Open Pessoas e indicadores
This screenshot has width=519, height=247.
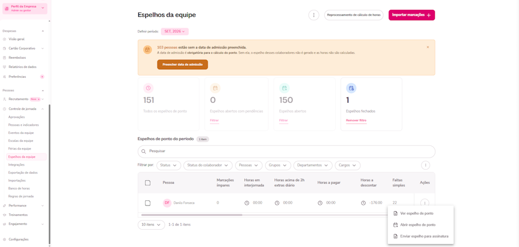click(x=24, y=125)
